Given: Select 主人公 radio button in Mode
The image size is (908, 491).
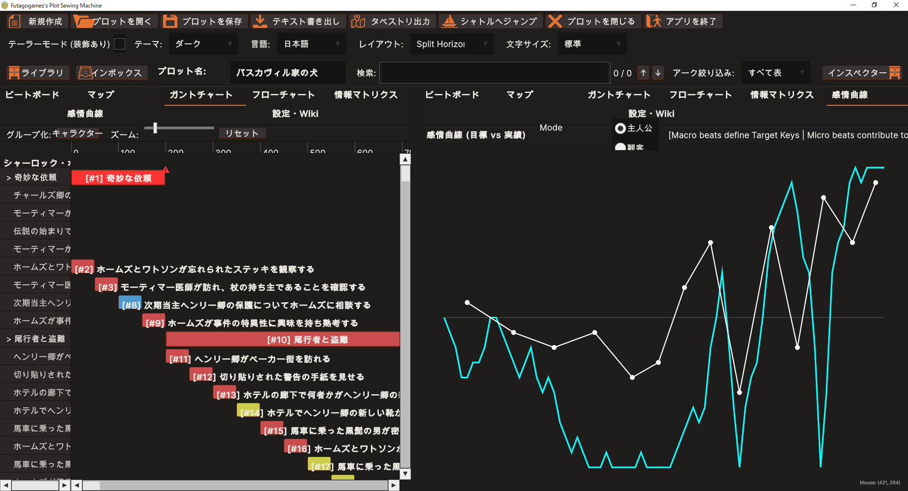Looking at the screenshot, I should tap(620, 128).
